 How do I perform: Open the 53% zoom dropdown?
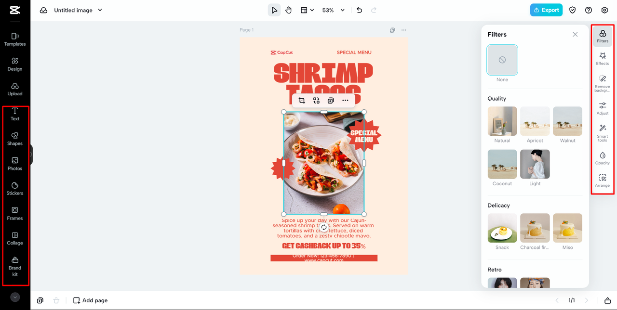click(x=334, y=10)
